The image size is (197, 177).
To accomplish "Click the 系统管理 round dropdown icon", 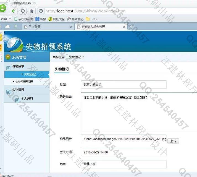I will tap(8, 57).
